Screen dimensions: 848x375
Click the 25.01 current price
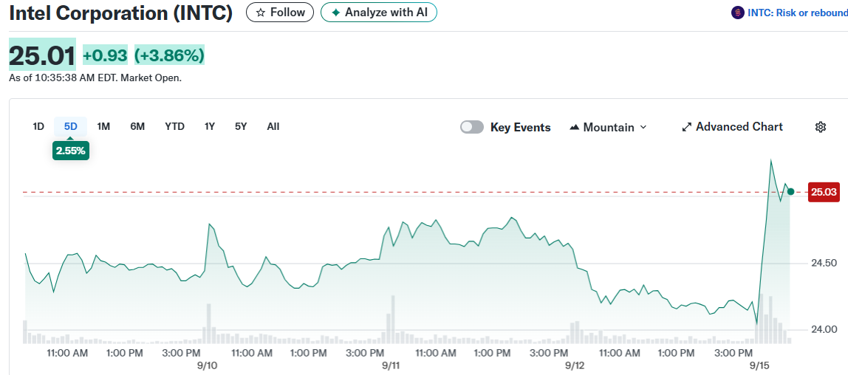(x=42, y=55)
